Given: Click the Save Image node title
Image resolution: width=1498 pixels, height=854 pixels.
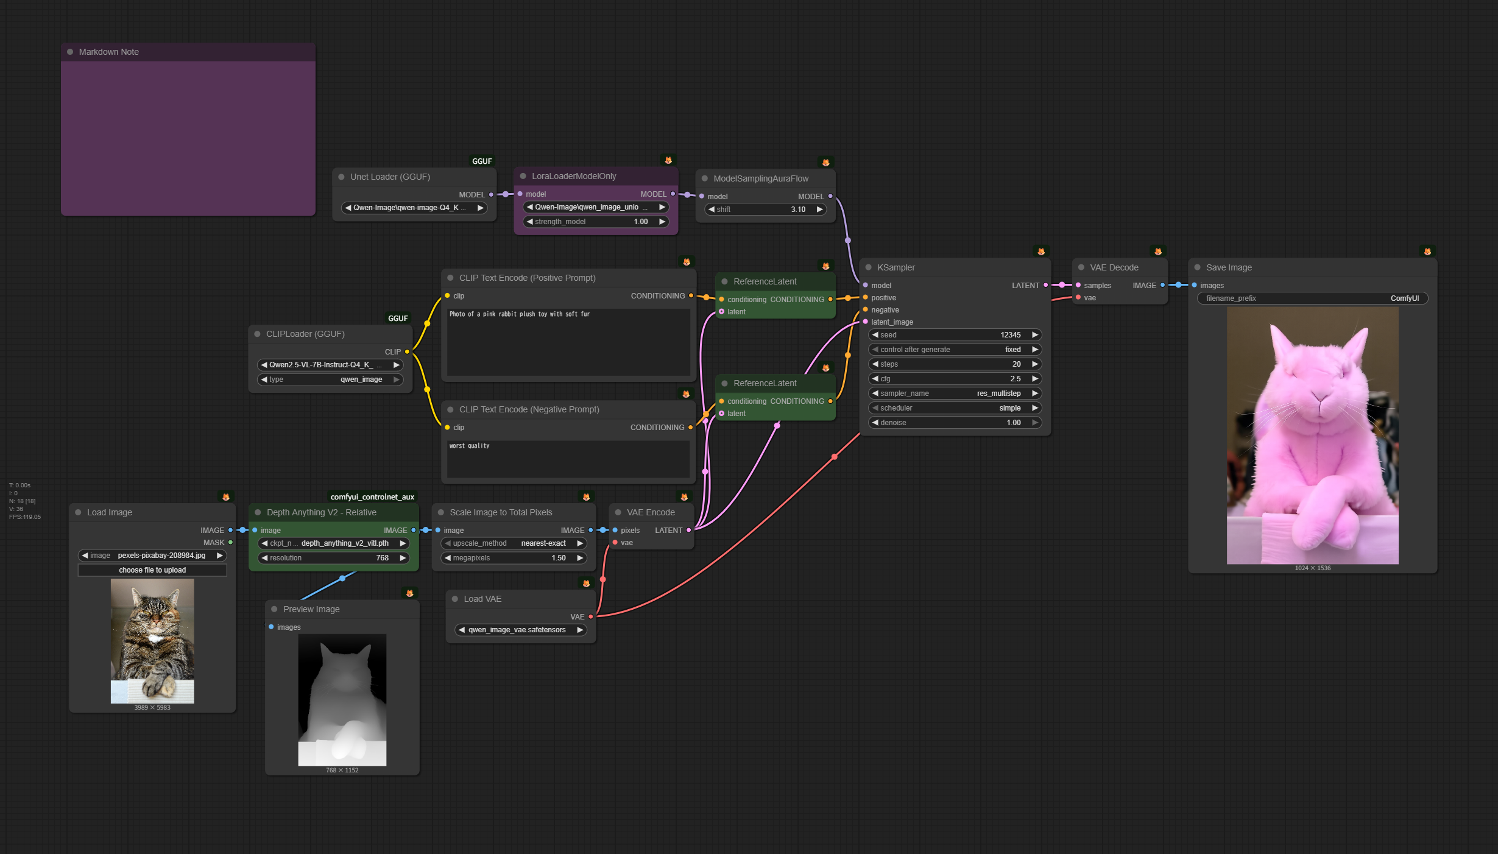Looking at the screenshot, I should click(1229, 267).
